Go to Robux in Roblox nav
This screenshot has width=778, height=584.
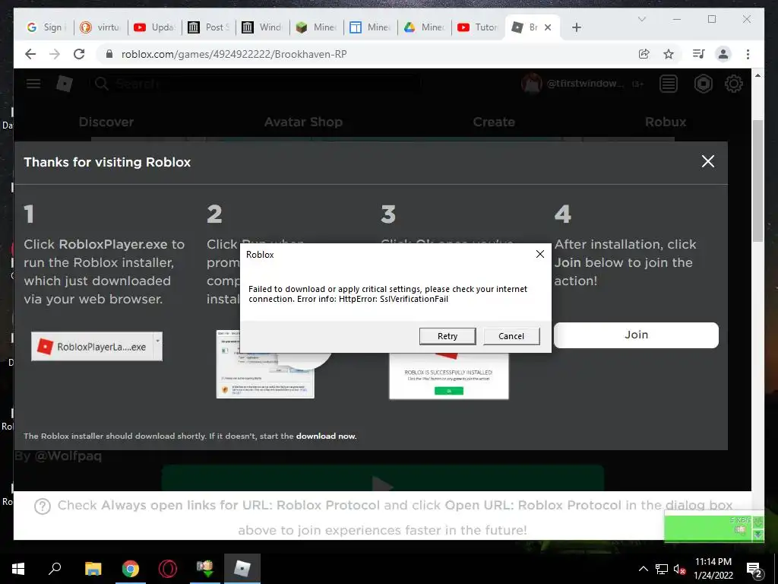coord(666,122)
